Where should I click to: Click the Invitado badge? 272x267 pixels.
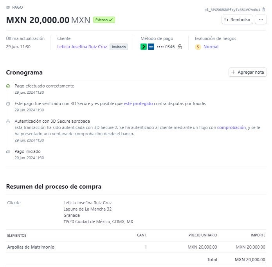(x=119, y=47)
